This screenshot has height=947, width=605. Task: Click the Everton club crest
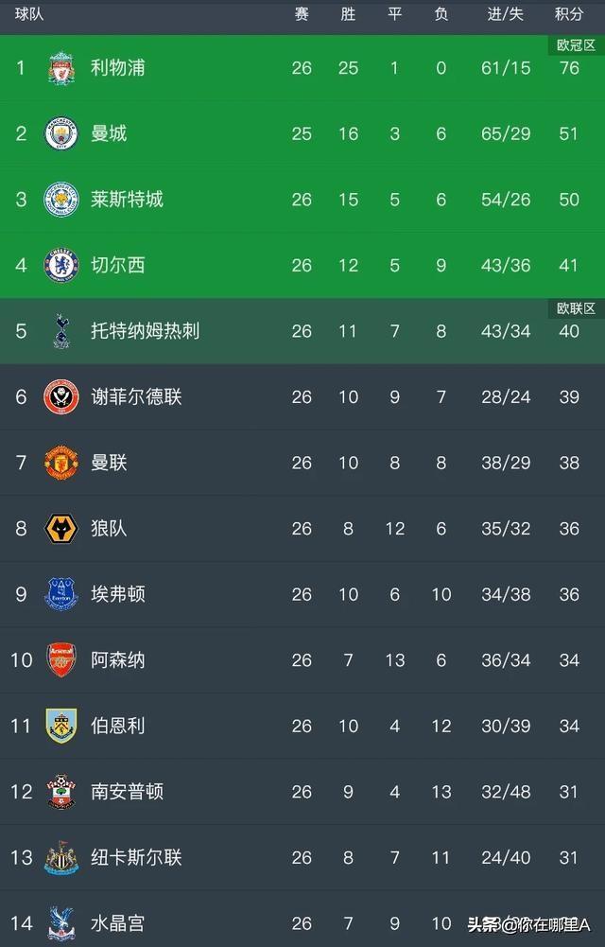60,594
